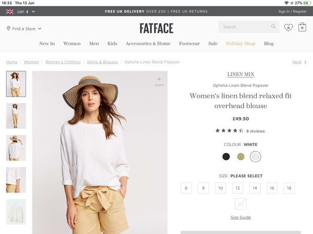Screen dimensions: 313x234
Task: Go to Women breadcrumb
Action: (31, 62)
